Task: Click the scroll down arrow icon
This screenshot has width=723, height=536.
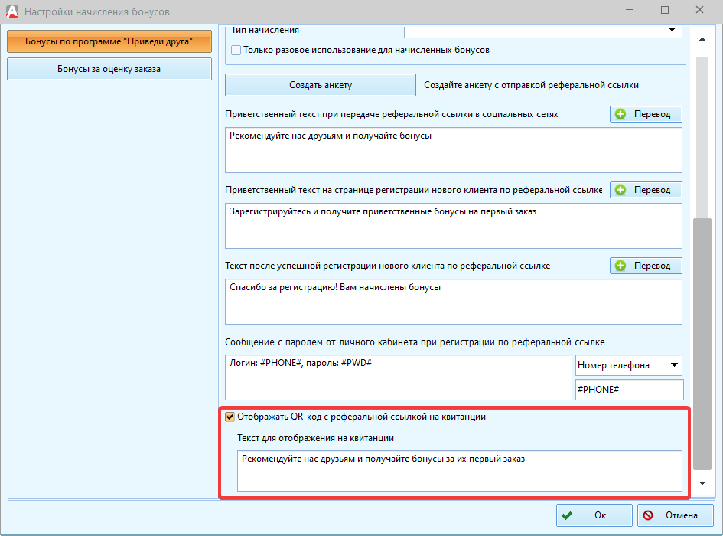Action: 702,483
